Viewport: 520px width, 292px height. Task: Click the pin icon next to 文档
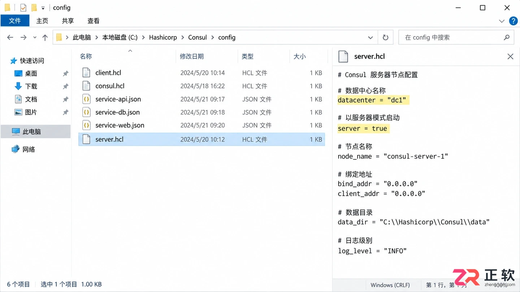click(65, 99)
